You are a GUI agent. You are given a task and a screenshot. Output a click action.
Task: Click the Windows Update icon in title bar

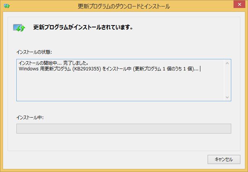pos(6,6)
